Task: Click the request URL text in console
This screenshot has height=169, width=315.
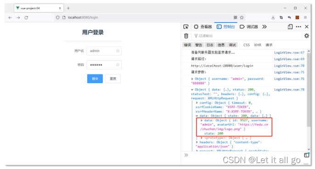Action: pyautogui.click(x=222, y=66)
